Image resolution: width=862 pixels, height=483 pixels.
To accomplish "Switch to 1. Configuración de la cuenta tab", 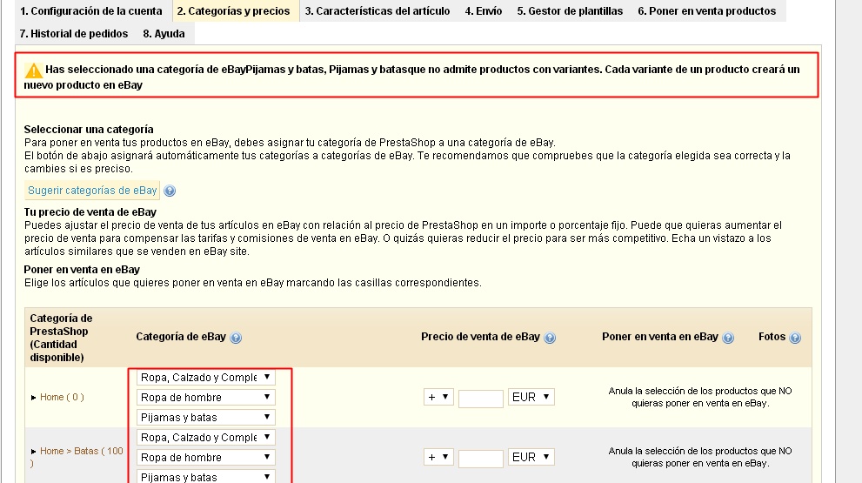I will tap(91, 11).
